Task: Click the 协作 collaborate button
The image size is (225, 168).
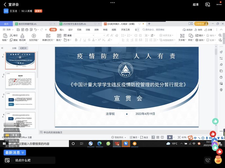Action: (x=198, y=30)
